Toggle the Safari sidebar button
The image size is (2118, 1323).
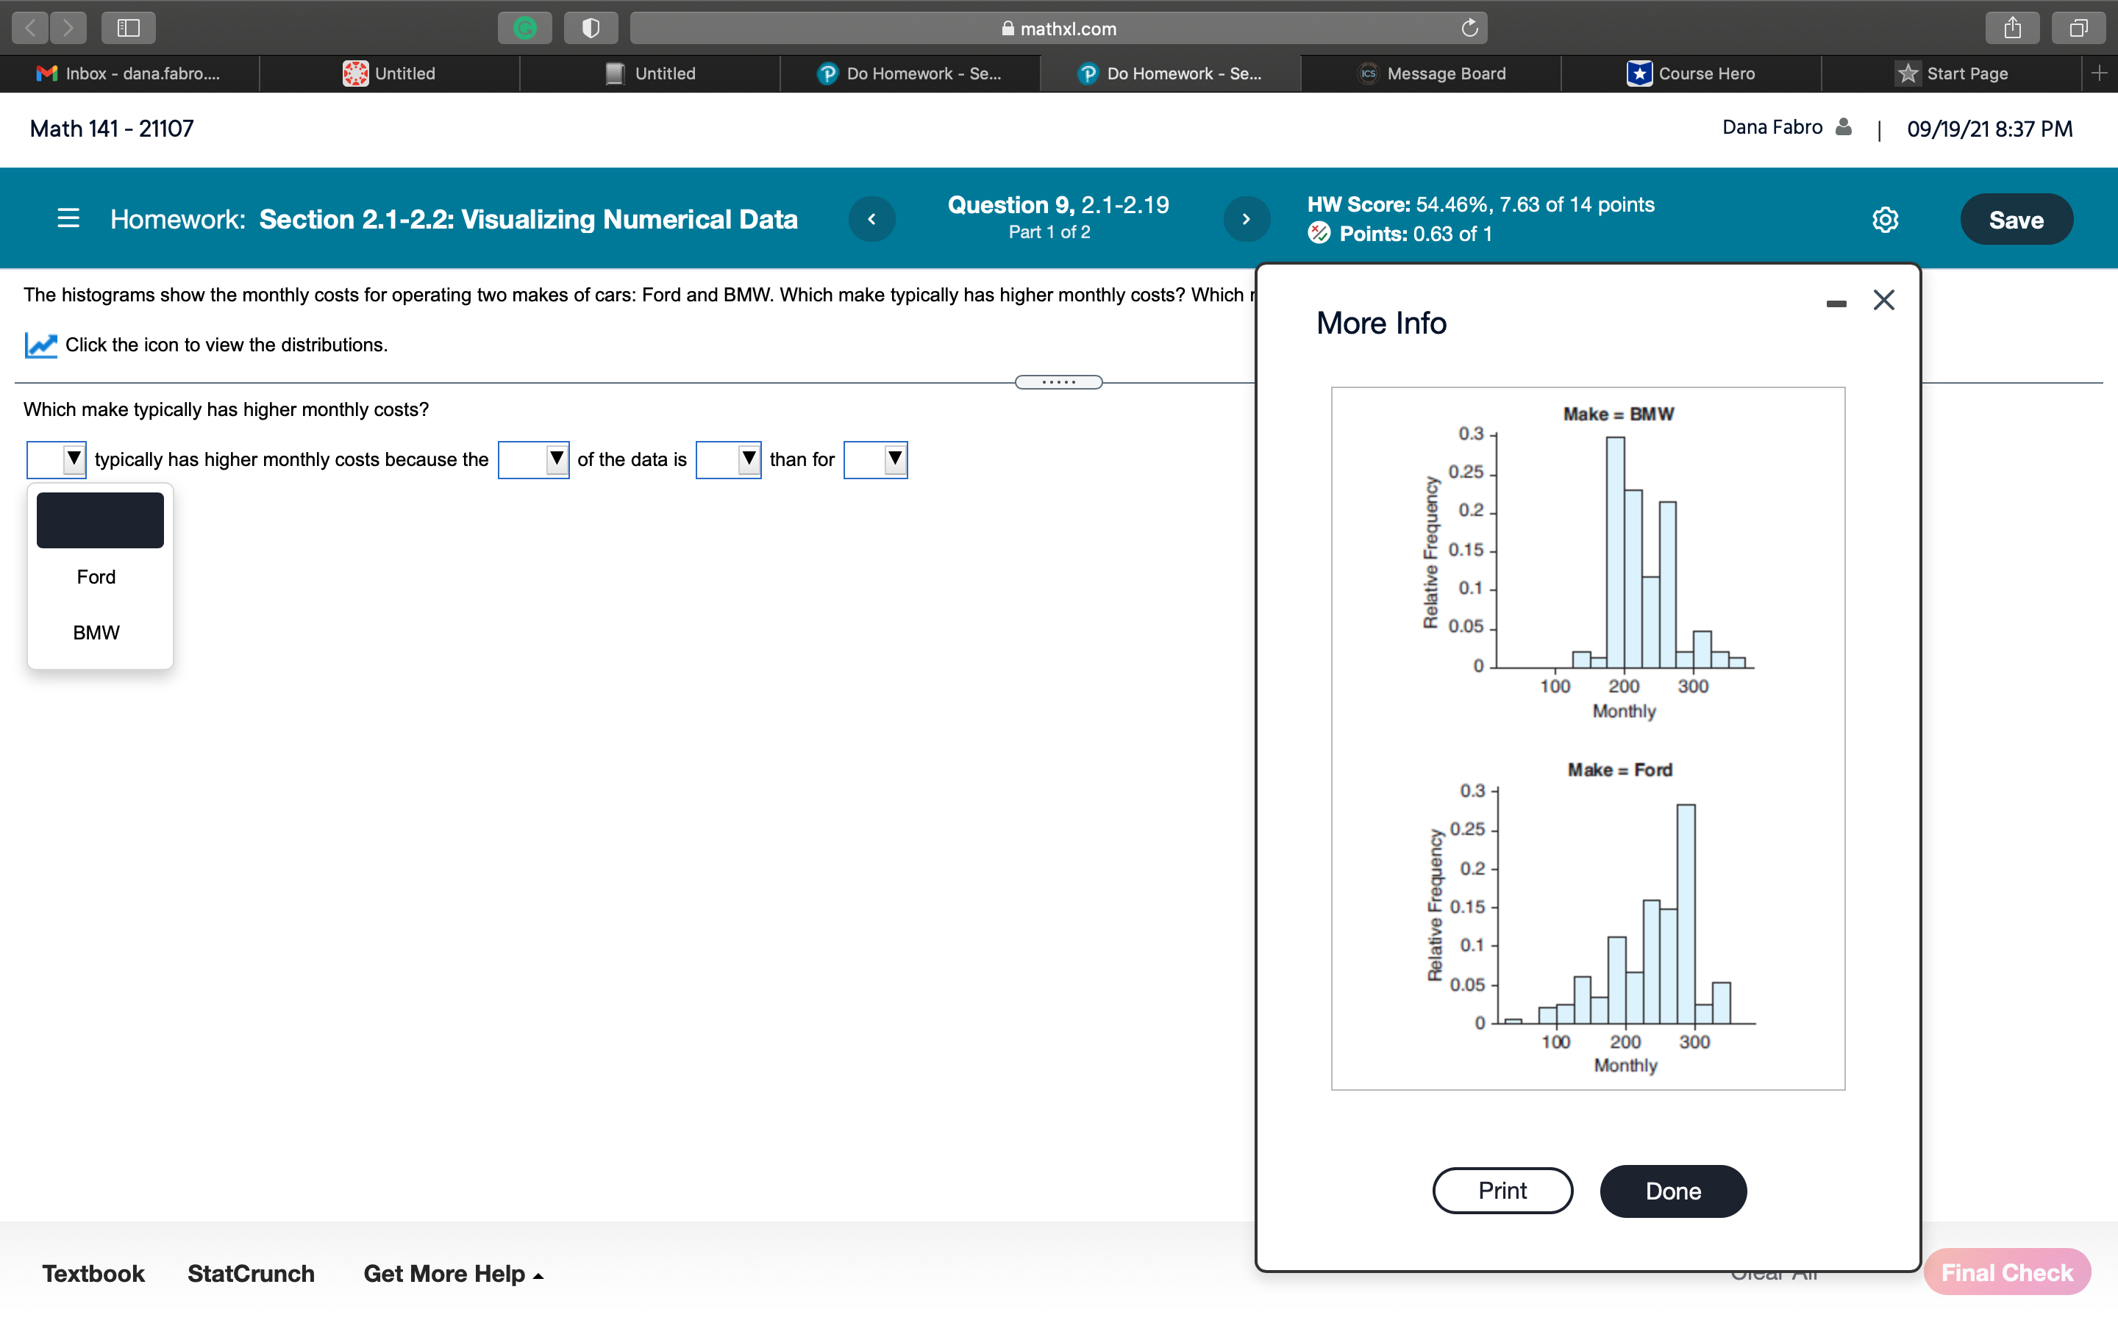pos(129,28)
